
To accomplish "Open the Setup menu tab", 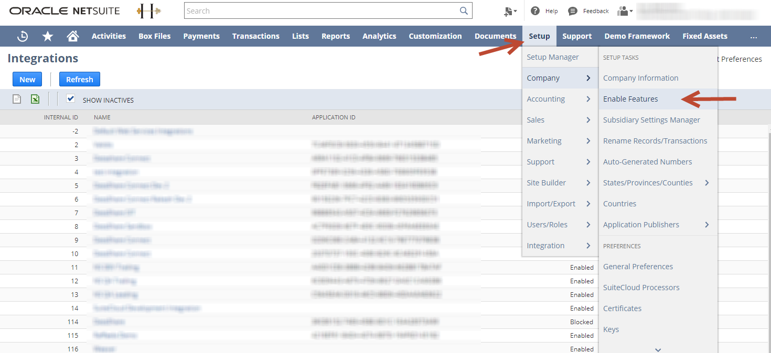I will click(x=539, y=36).
